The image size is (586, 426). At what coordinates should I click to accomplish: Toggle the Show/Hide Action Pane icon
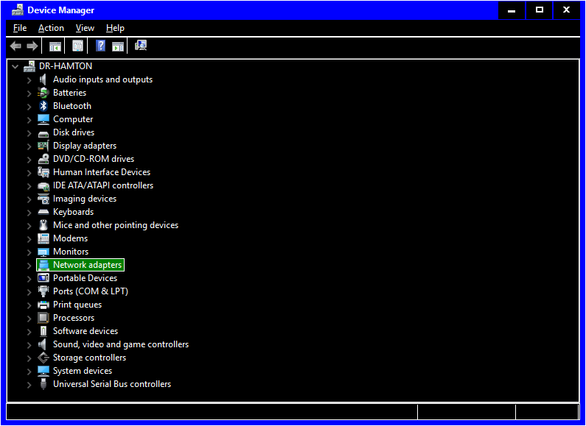tap(118, 46)
